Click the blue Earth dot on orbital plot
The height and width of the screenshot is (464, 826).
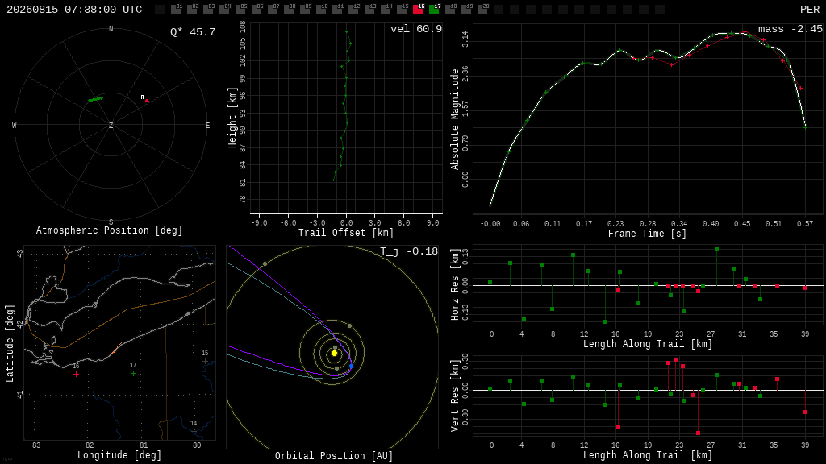(352, 367)
